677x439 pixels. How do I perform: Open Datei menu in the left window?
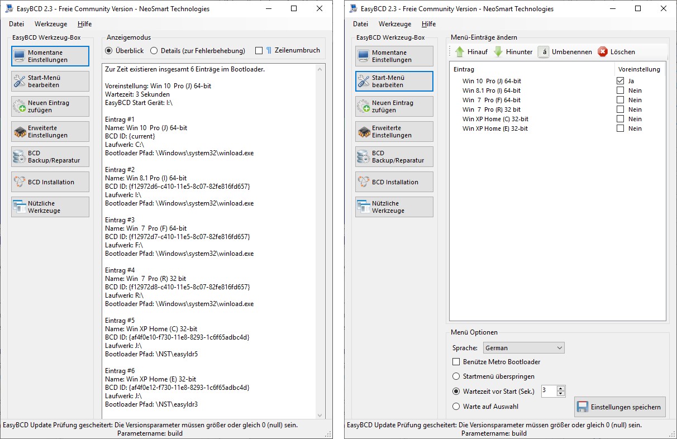[x=17, y=24]
